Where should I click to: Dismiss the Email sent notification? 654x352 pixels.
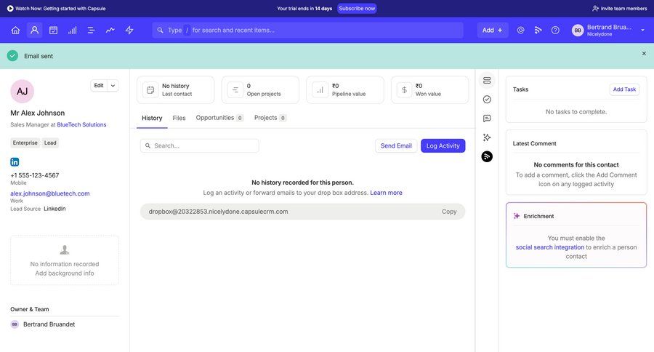(x=644, y=53)
